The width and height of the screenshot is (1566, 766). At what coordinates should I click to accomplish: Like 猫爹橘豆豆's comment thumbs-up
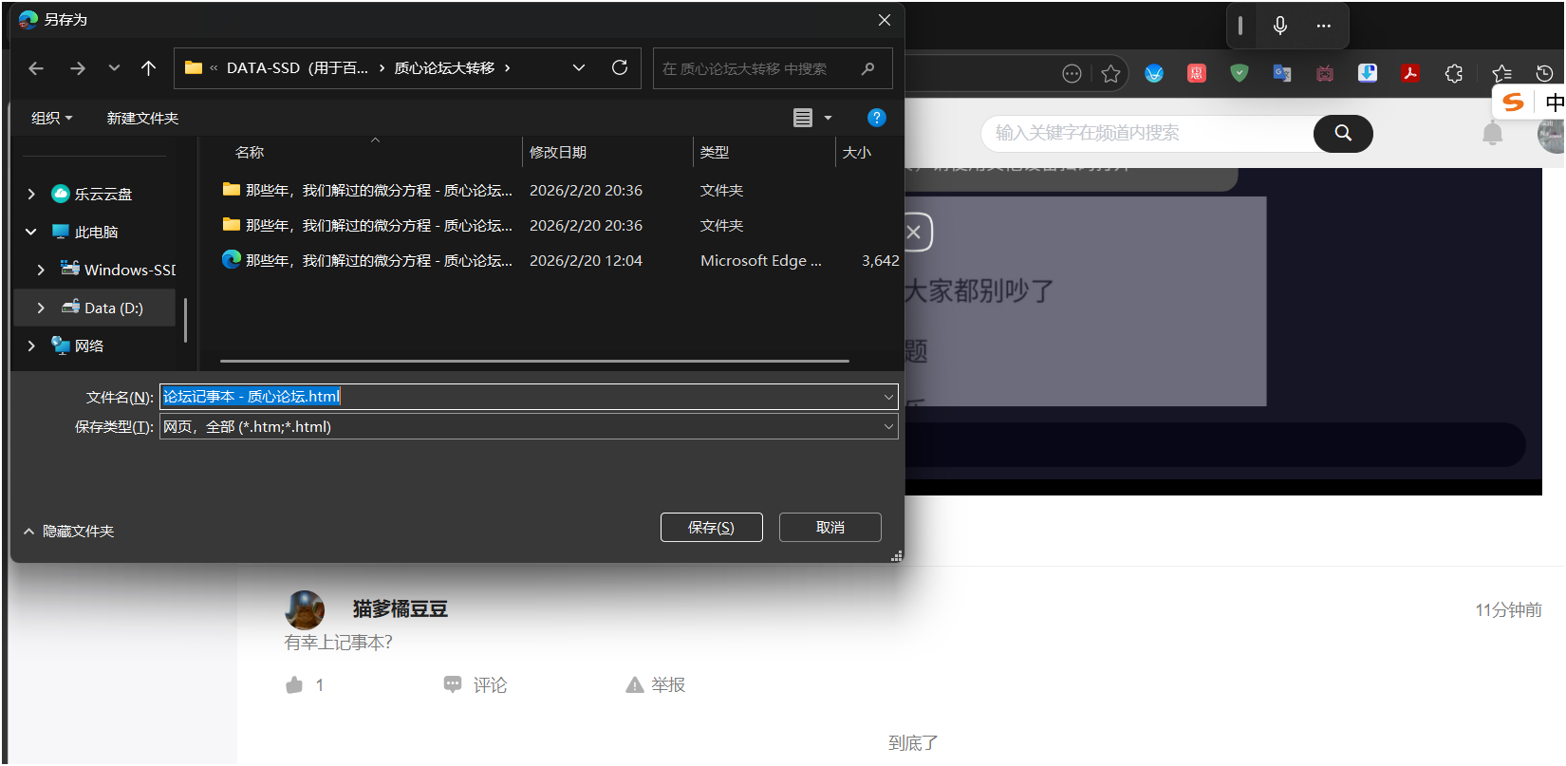pos(295,685)
